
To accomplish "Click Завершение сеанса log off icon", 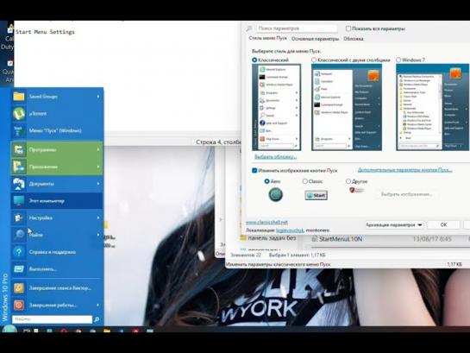I will pos(19,288).
